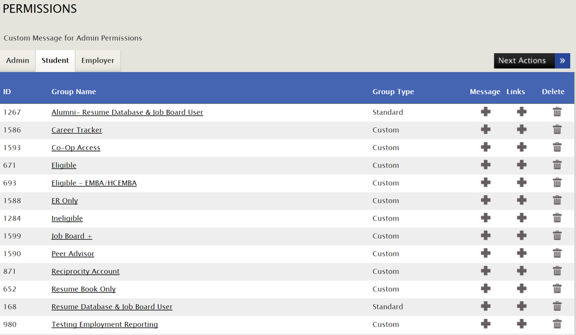Image resolution: width=576 pixels, height=335 pixels.
Task: Add message for Peer Advisor group
Action: pos(486,253)
